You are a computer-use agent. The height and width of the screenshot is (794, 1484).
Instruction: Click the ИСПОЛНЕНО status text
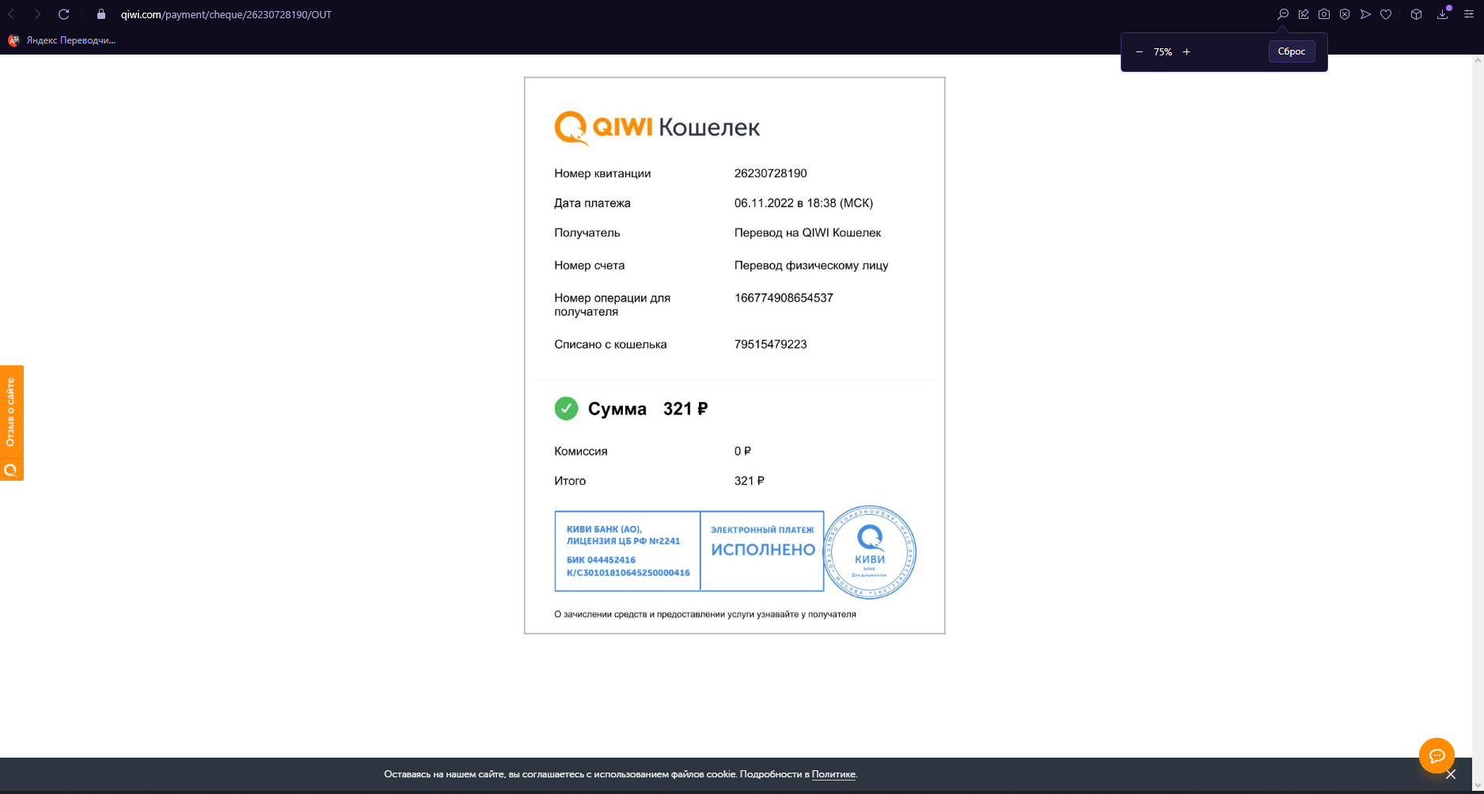pyautogui.click(x=763, y=550)
